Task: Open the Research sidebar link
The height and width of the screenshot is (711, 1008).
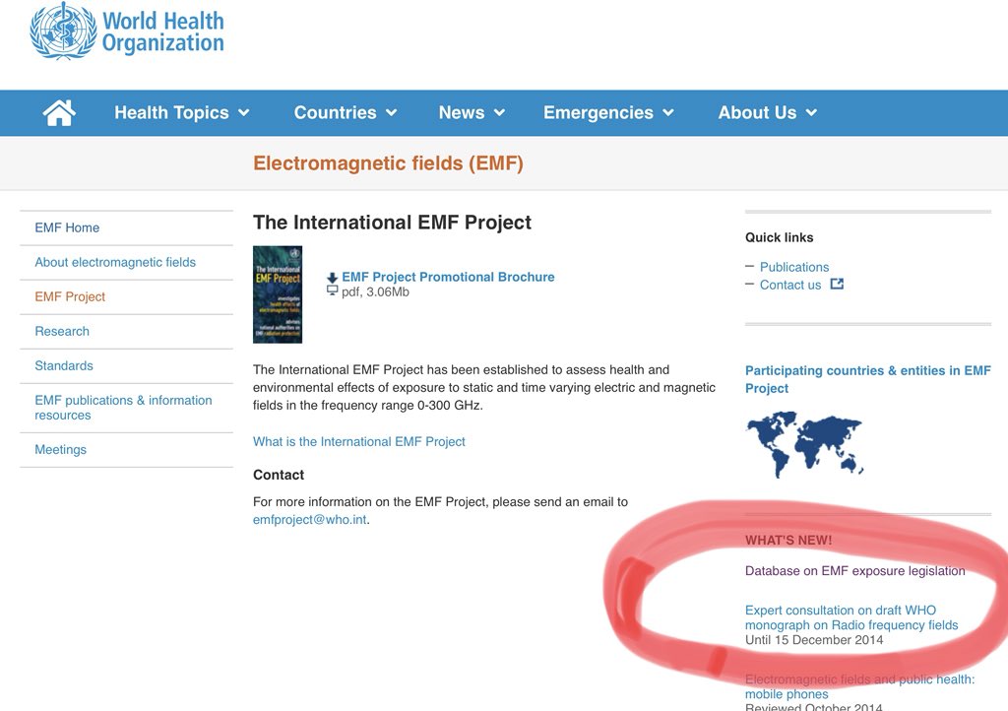Action: [62, 331]
